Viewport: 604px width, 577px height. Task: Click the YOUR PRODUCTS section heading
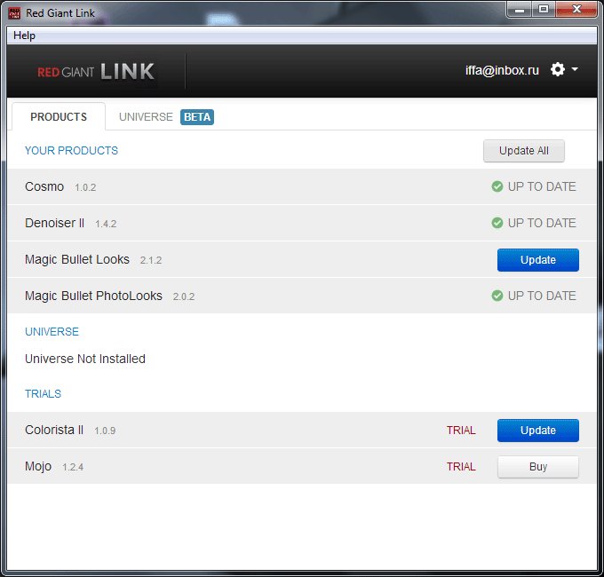pyautogui.click(x=71, y=151)
